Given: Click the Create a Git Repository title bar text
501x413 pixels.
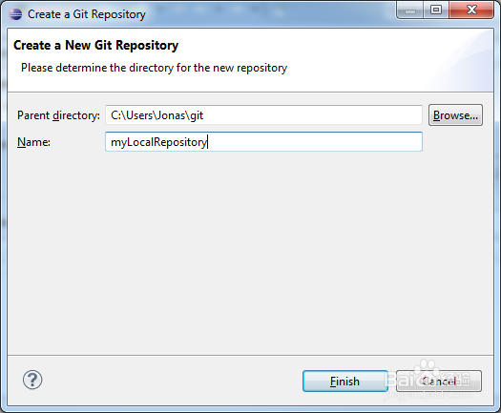Looking at the screenshot, I should click(x=86, y=14).
